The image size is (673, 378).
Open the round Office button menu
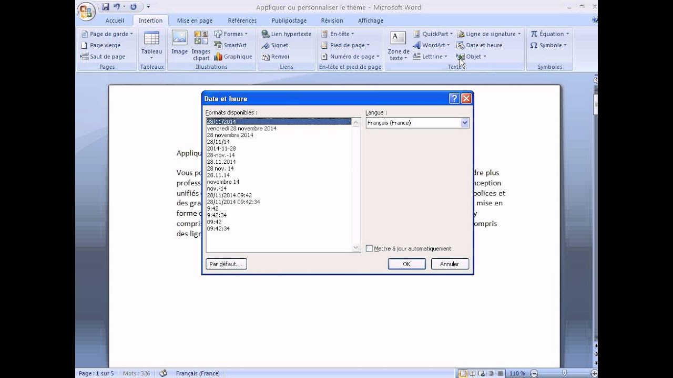(86, 10)
